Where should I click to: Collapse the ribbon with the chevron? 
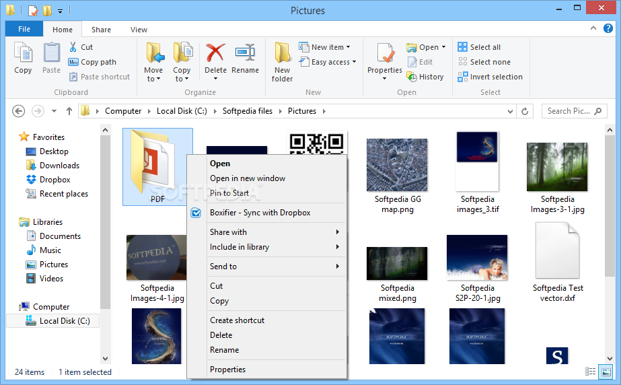click(x=593, y=28)
